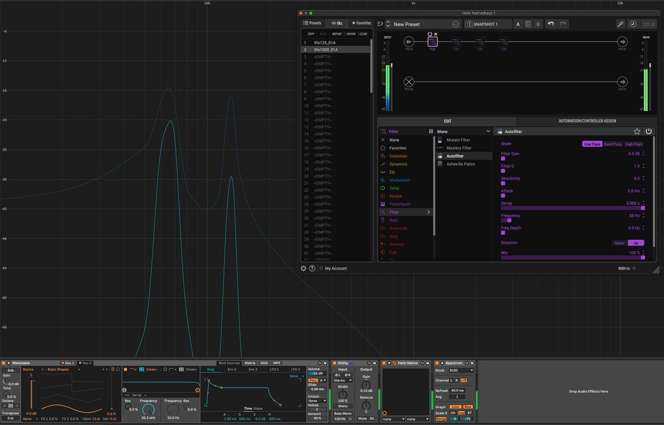The width and height of the screenshot is (664, 425).
Task: Toggle the Spectrum Range button
Action: 441,419
